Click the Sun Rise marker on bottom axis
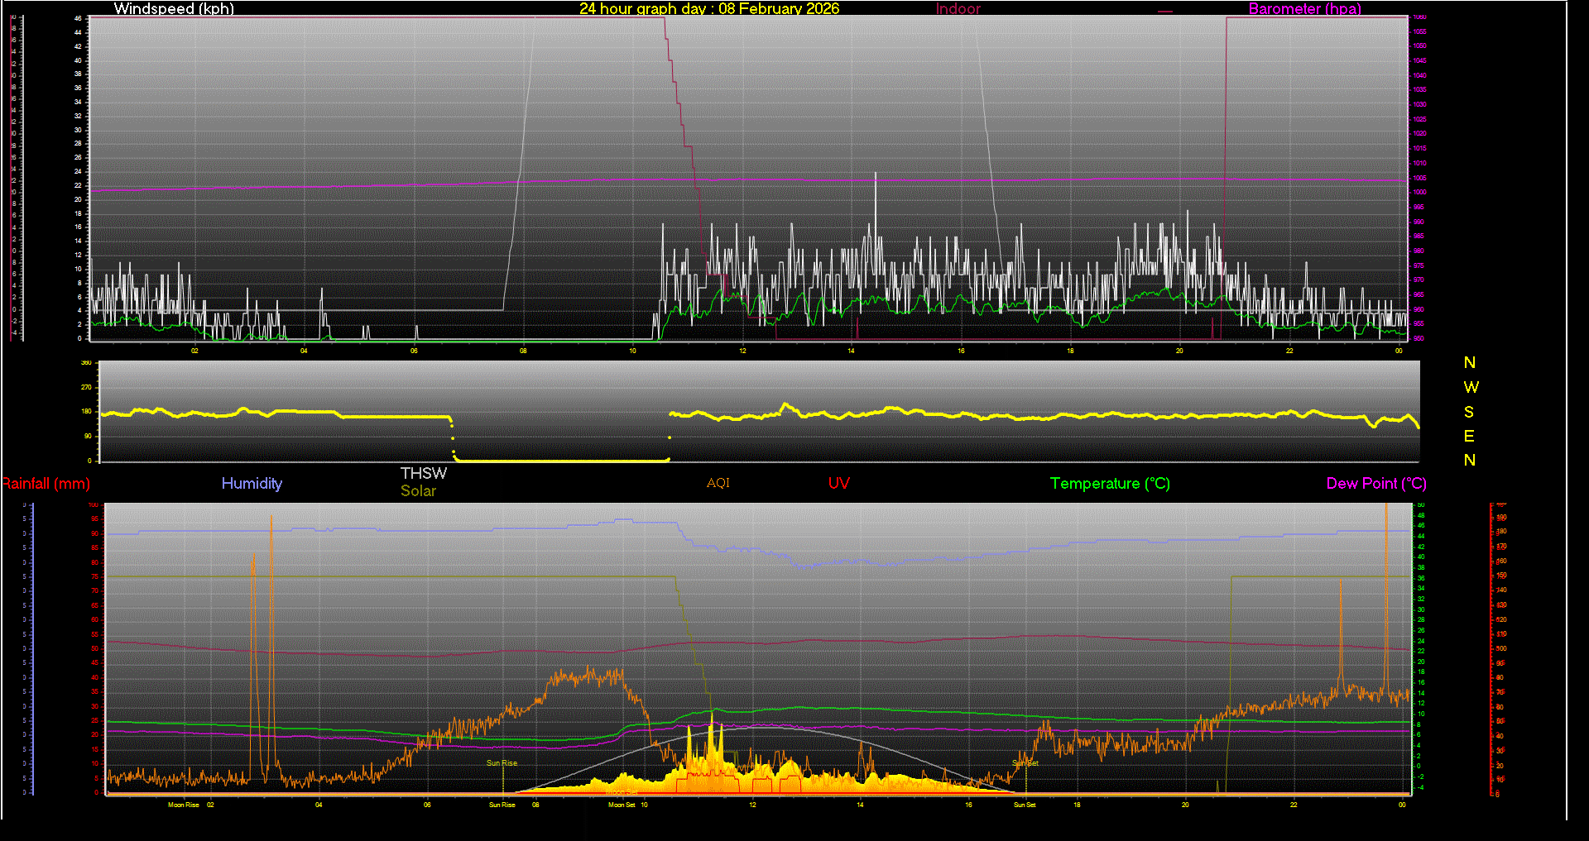The height and width of the screenshot is (841, 1589). (x=502, y=805)
